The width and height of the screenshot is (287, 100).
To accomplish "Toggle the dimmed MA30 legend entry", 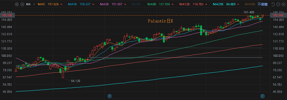I will (x=137, y=4).
